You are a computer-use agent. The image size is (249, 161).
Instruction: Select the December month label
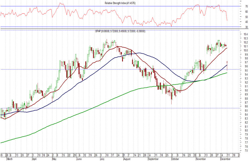226,159
